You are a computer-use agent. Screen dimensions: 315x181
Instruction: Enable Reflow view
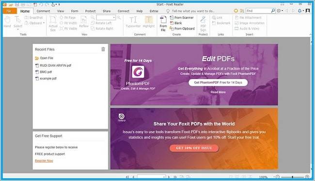pyautogui.click(x=83, y=22)
